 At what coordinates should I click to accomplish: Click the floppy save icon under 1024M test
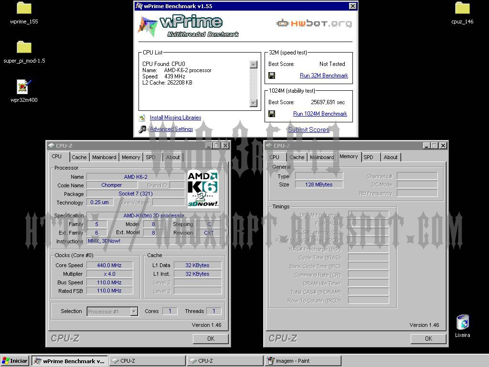(x=272, y=114)
